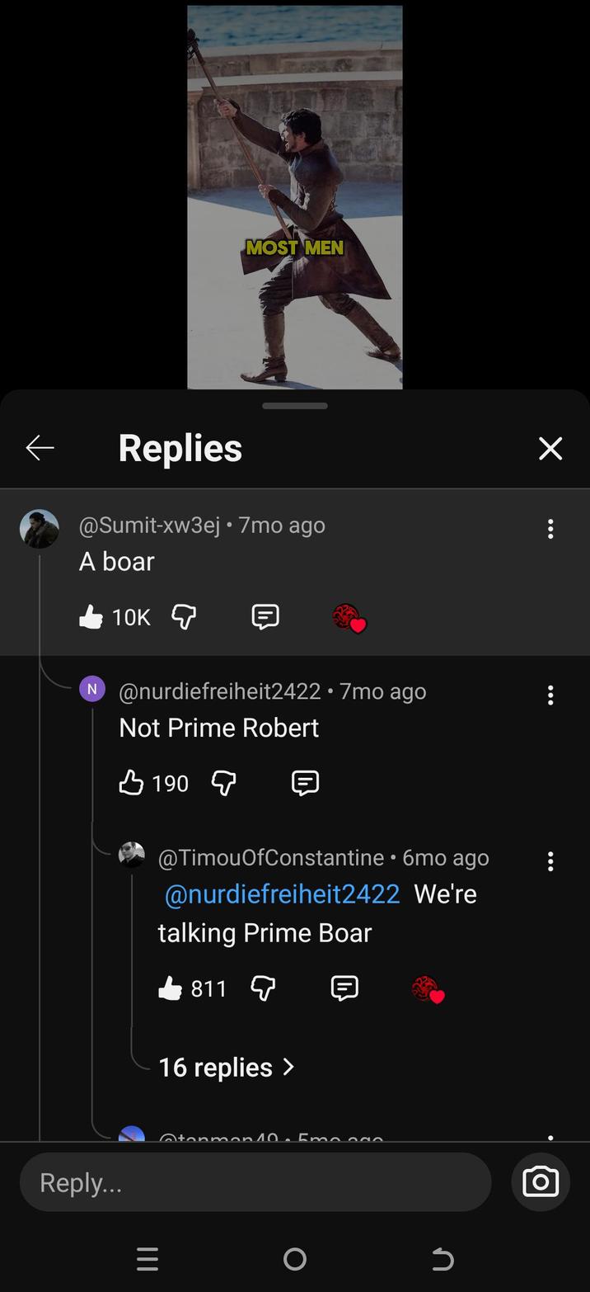The image size is (590, 1292).
Task: Tap the back arrow in the Replies header
Action: coord(40,447)
